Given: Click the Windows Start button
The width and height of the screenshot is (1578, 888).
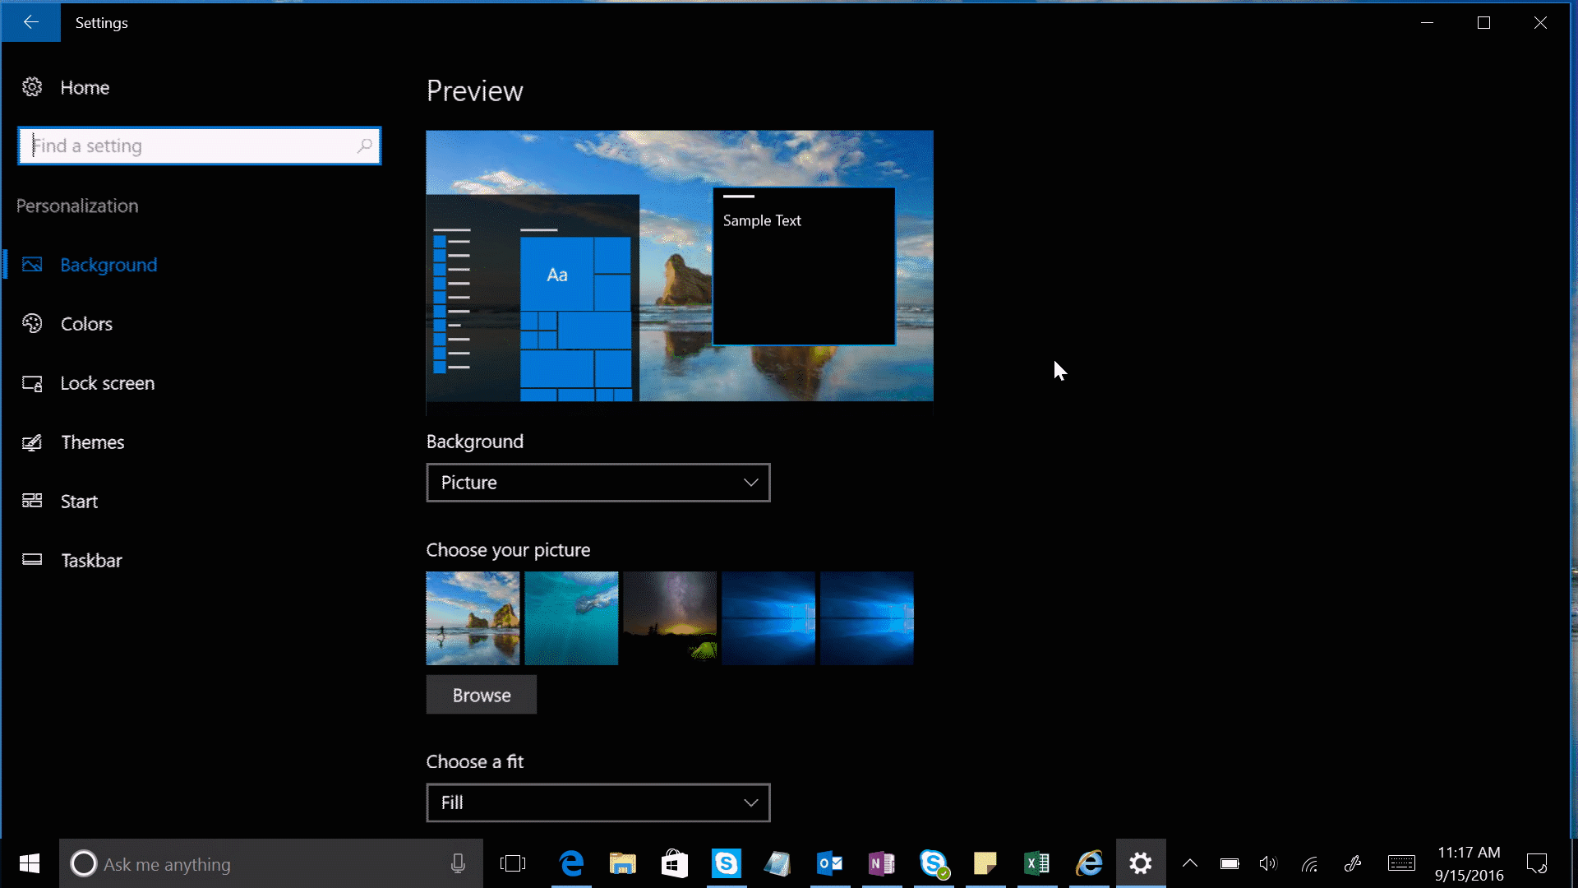Looking at the screenshot, I should click(x=30, y=864).
